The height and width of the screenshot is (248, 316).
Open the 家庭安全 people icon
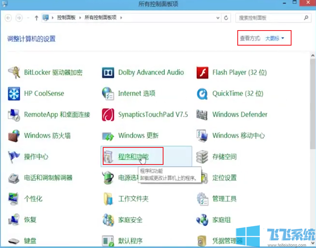click(x=108, y=219)
